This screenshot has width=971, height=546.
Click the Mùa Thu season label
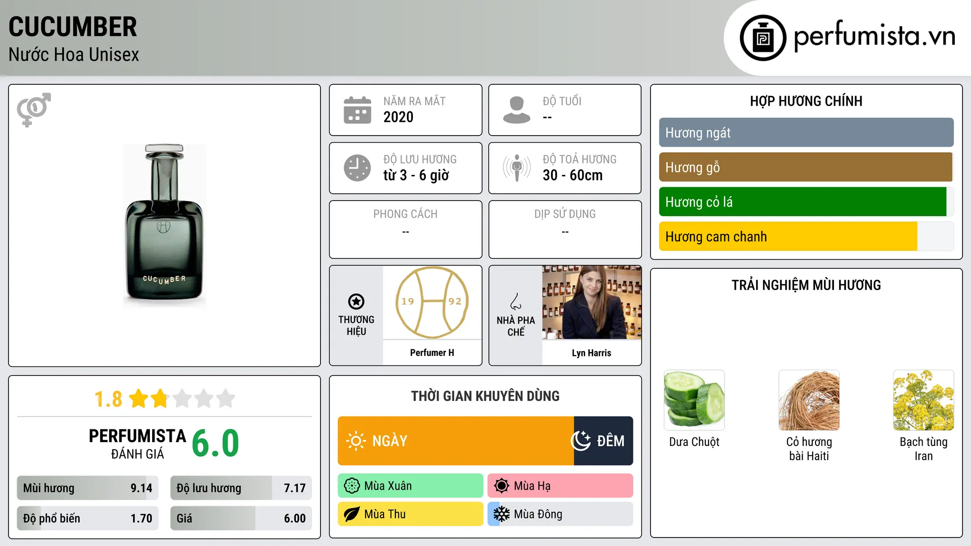point(385,514)
